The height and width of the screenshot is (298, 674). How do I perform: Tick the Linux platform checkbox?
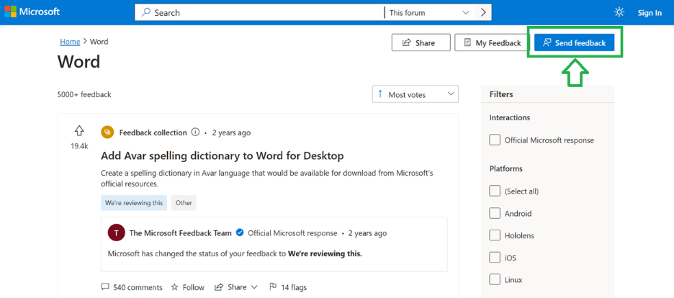click(x=495, y=280)
